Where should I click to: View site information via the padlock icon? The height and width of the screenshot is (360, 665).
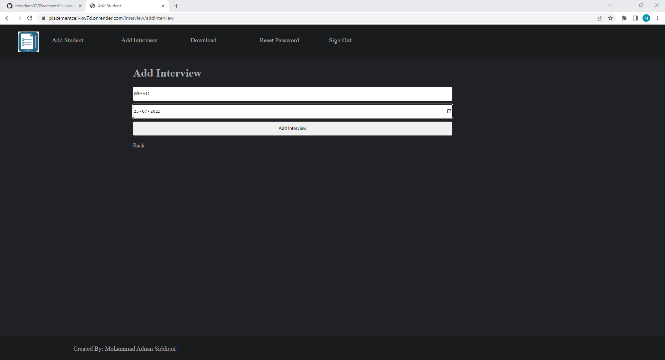(x=43, y=18)
